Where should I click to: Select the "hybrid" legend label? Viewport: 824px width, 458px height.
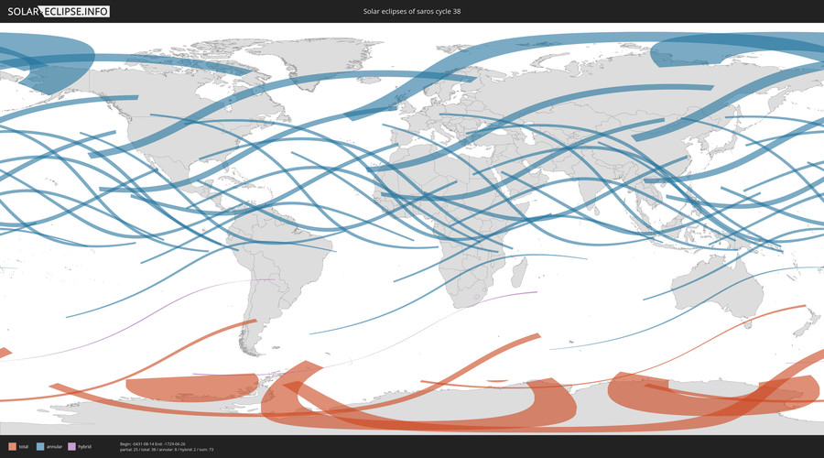click(x=84, y=446)
